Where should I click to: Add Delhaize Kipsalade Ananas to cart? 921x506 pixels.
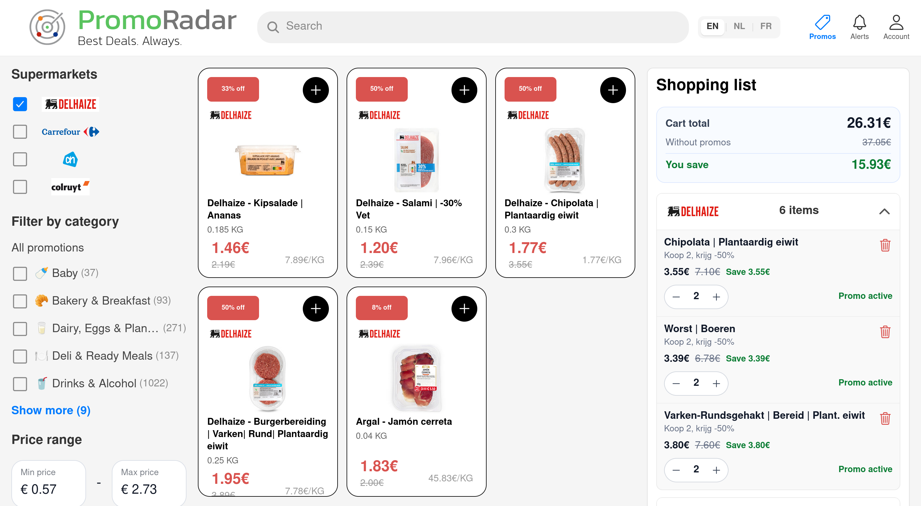click(x=316, y=90)
